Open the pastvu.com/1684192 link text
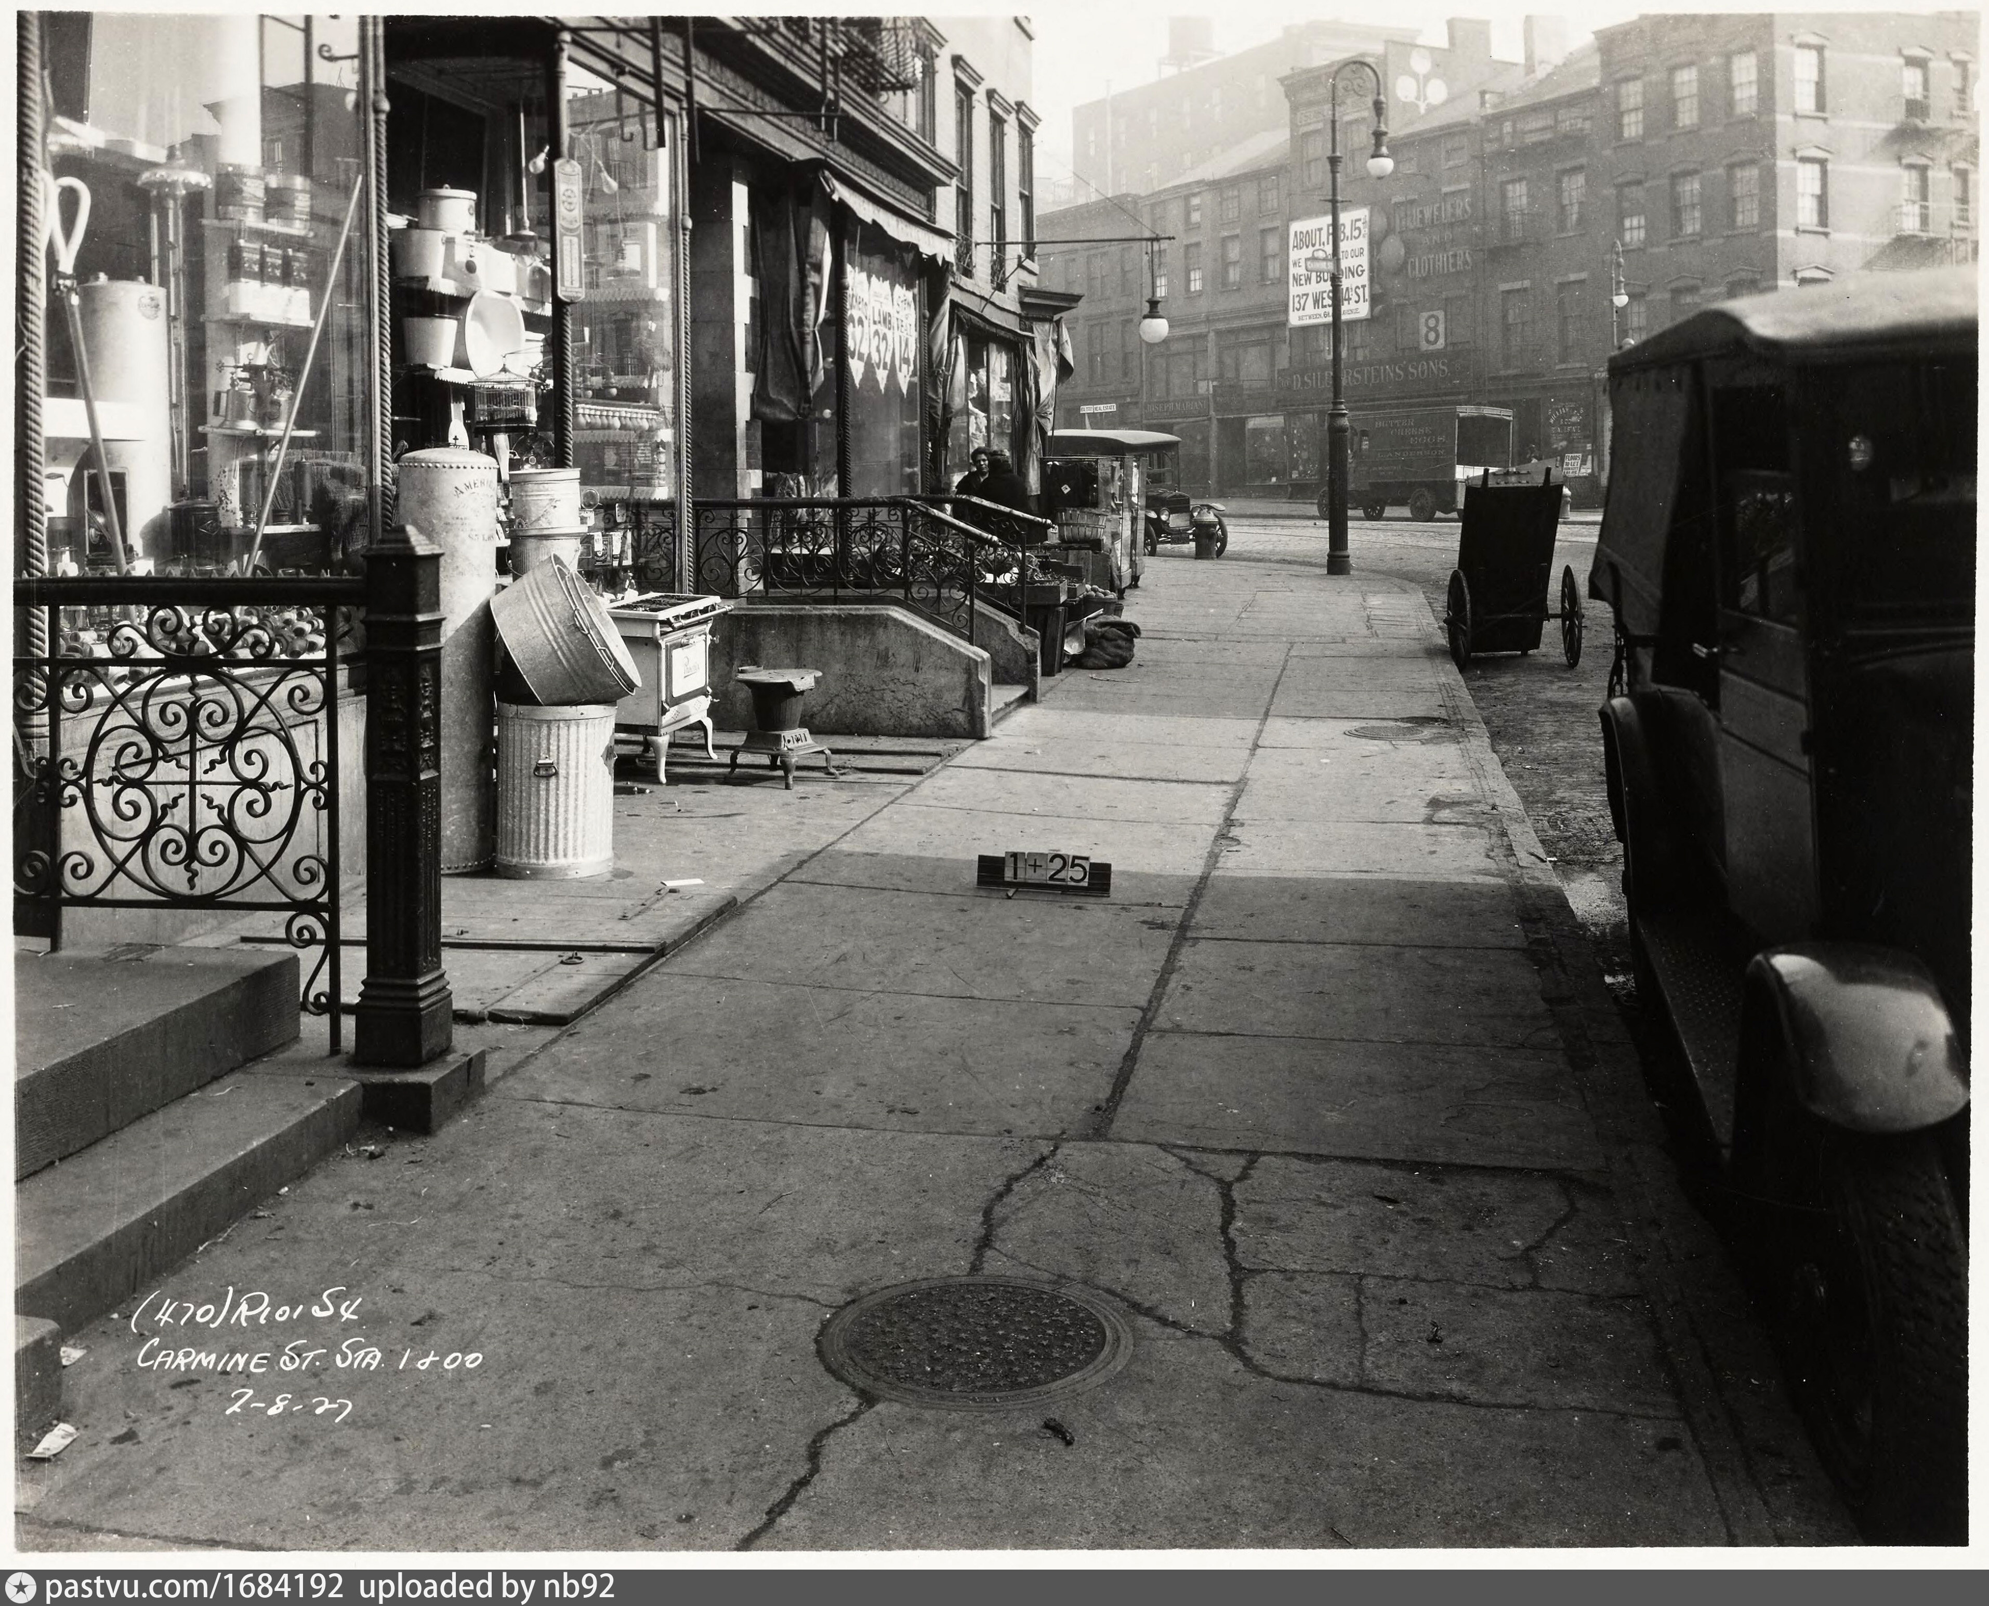This screenshot has height=1606, width=1989. [x=192, y=1587]
